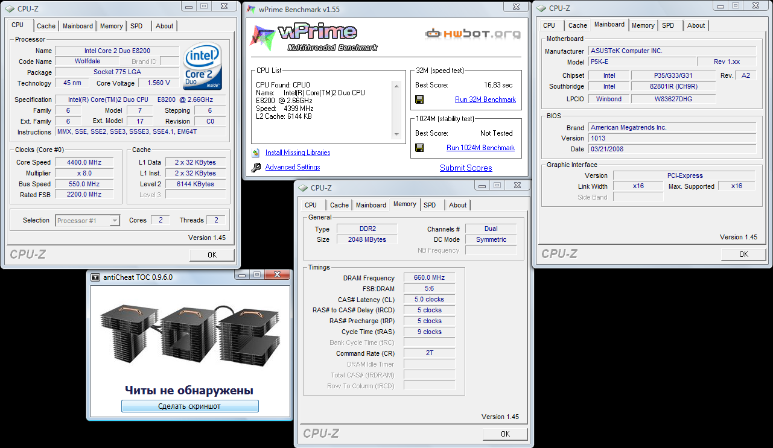
Task: Open Mainboard tab in left CPU-Z window
Action: (78, 26)
